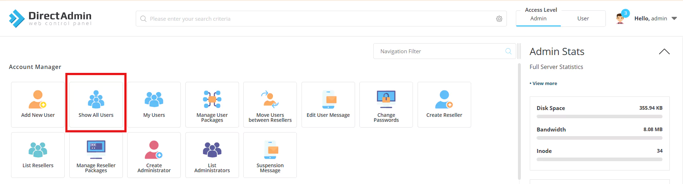Click the Navigation Filter input field
The height and width of the screenshot is (184, 683).
441,51
